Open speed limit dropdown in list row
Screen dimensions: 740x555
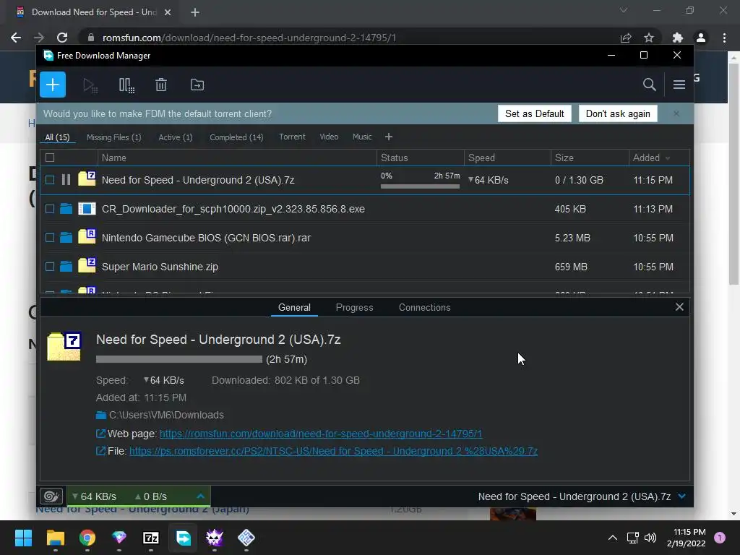pyautogui.click(x=470, y=179)
